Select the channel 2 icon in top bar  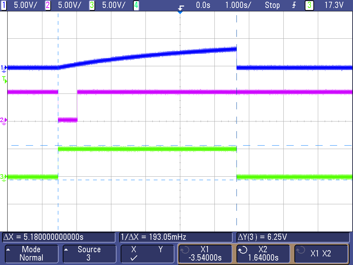(48, 6)
